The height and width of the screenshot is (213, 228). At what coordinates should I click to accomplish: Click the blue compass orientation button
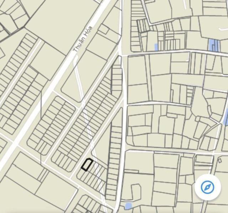point(207,187)
